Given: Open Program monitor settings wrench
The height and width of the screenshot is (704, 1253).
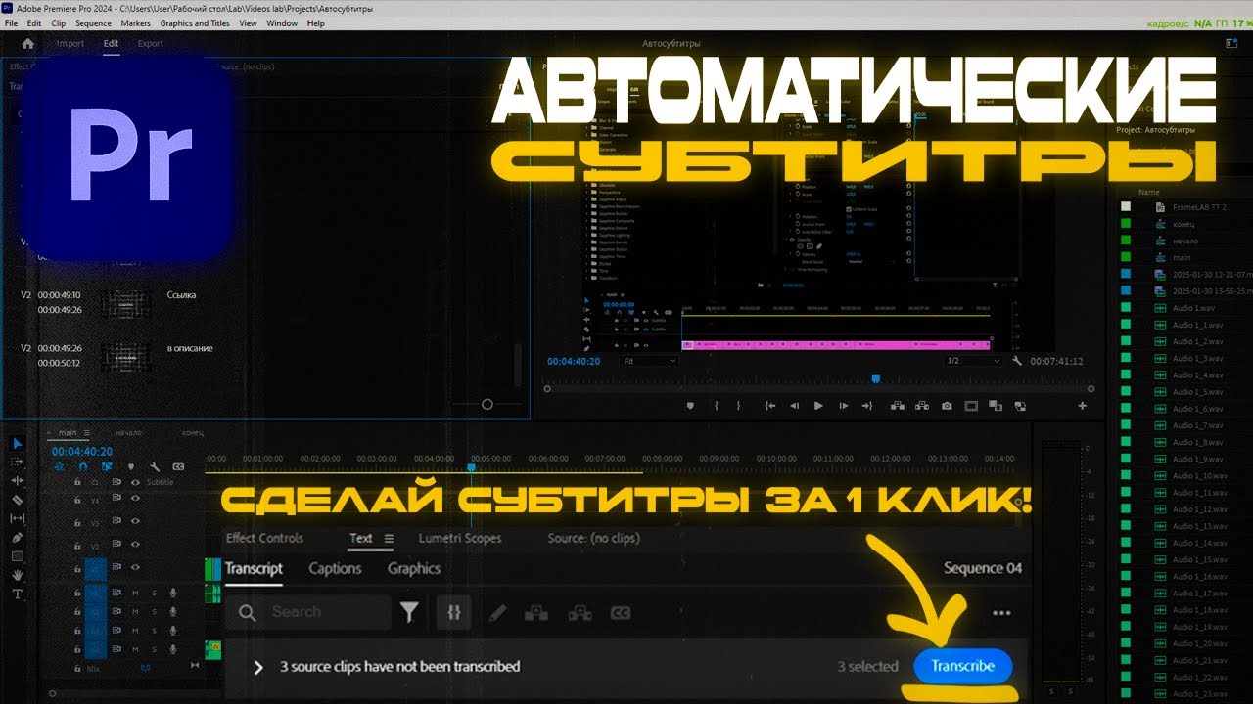Looking at the screenshot, I should pyautogui.click(x=1017, y=361).
